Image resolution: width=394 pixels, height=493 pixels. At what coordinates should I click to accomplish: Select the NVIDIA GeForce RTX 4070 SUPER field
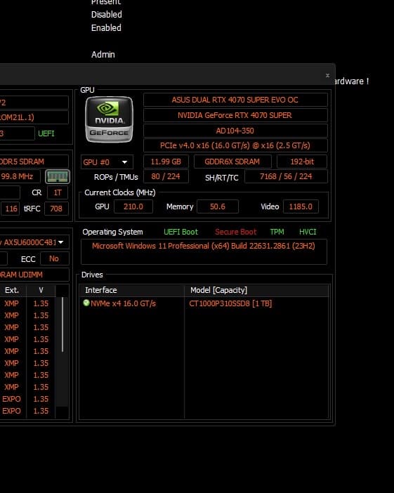coord(235,115)
